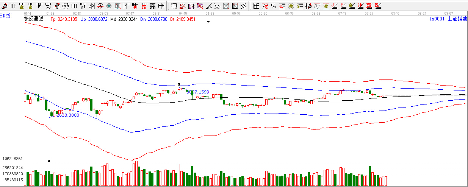Click the percent sign toolbar icon
The image size is (468, 187).
click(x=273, y=6)
